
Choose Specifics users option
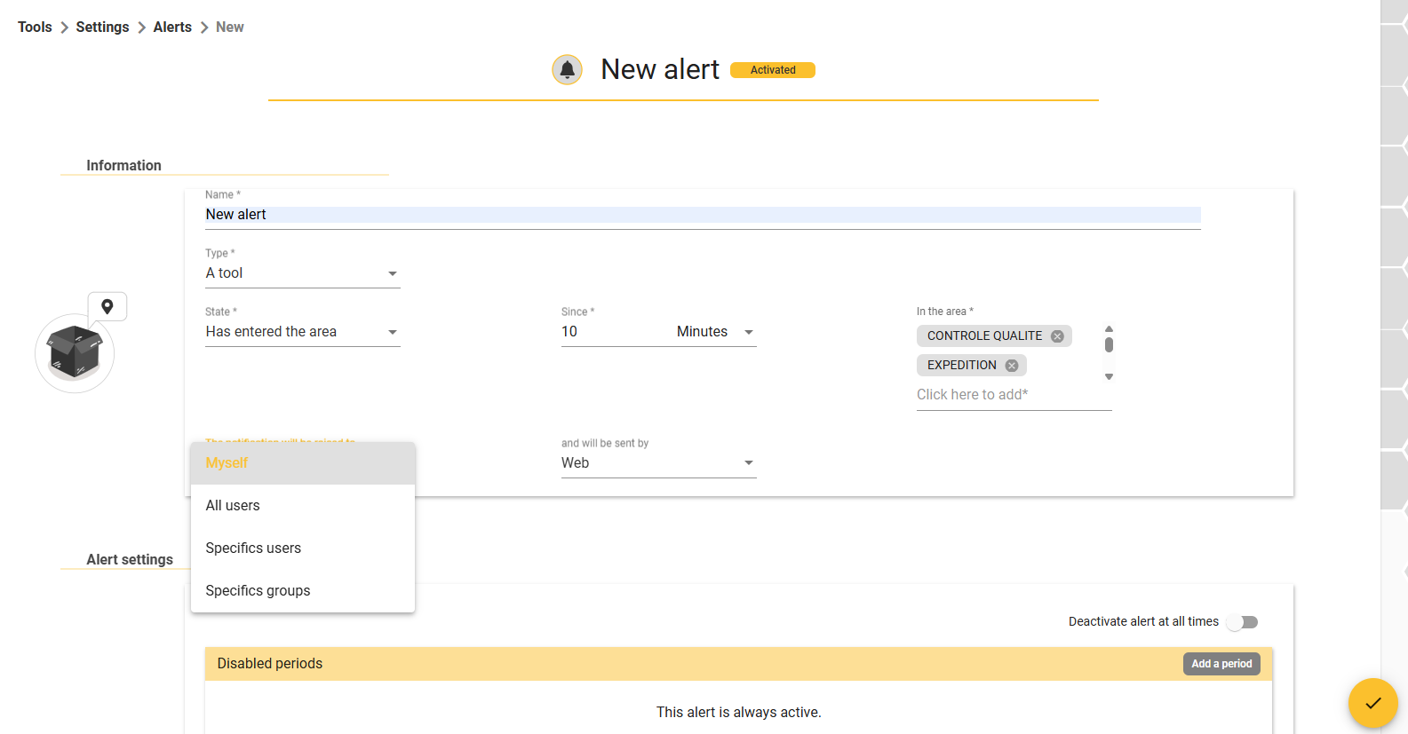303,549
